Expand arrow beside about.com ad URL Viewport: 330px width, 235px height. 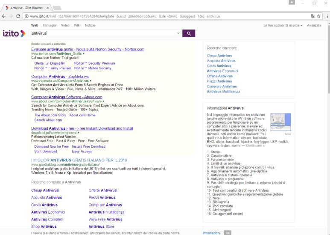coord(103,101)
